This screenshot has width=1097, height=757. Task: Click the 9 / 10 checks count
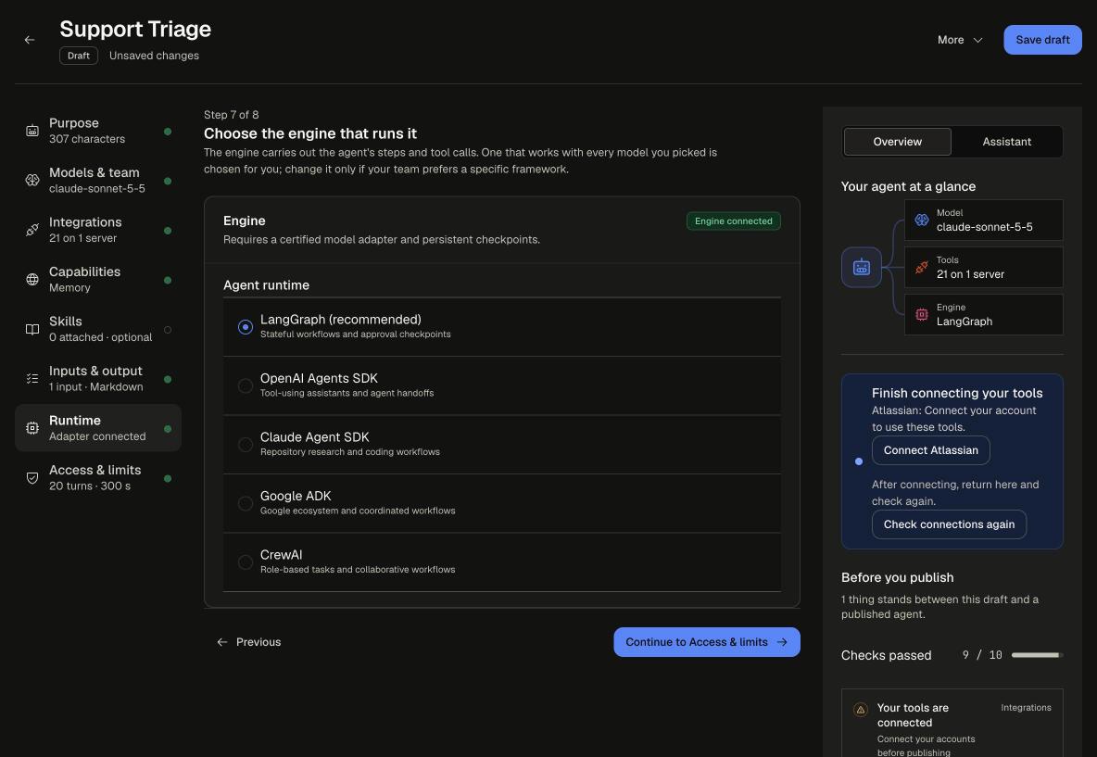(982, 656)
